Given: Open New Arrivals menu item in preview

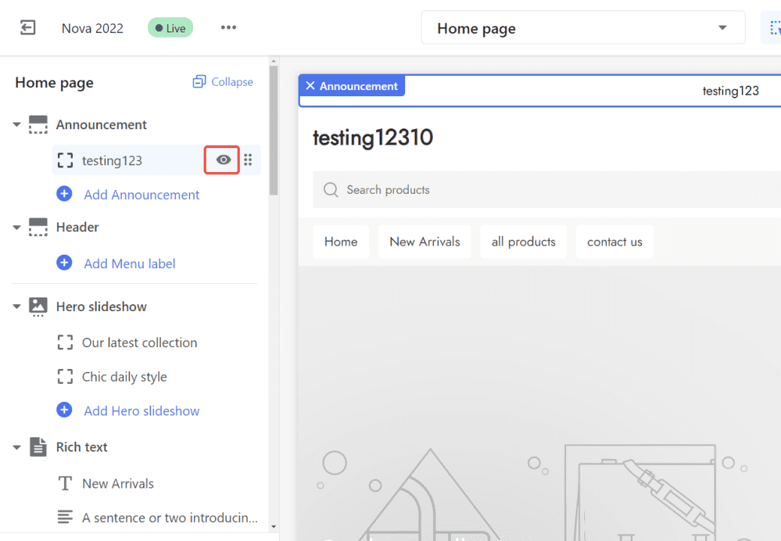Looking at the screenshot, I should (425, 242).
